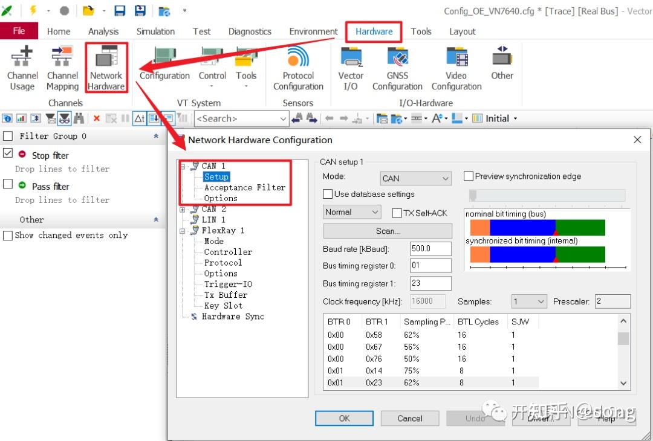The image size is (653, 441).
Task: Enable the Pass filter checkbox
Action: point(7,184)
